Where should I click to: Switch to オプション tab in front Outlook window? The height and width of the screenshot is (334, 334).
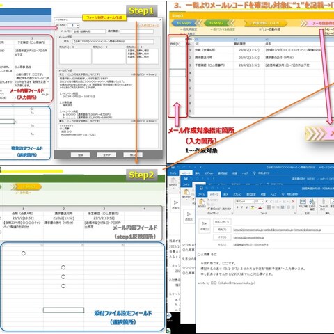[237, 194]
